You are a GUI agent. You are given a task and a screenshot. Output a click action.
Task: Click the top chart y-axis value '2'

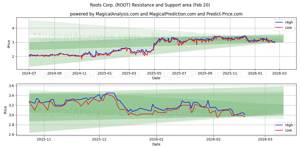point(13,56)
